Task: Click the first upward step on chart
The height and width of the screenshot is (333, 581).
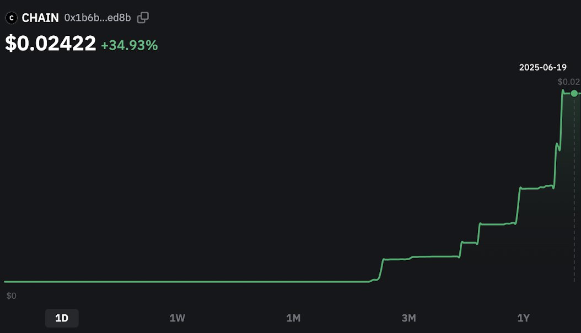Action: coord(381,269)
